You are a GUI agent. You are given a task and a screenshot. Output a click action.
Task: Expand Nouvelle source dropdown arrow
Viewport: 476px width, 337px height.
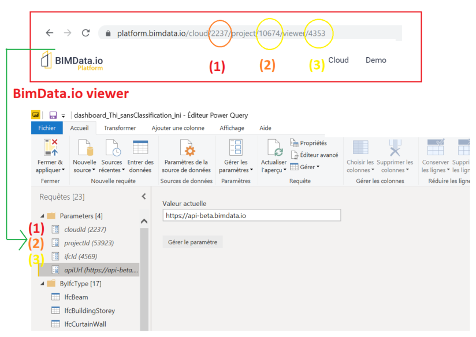94,170
